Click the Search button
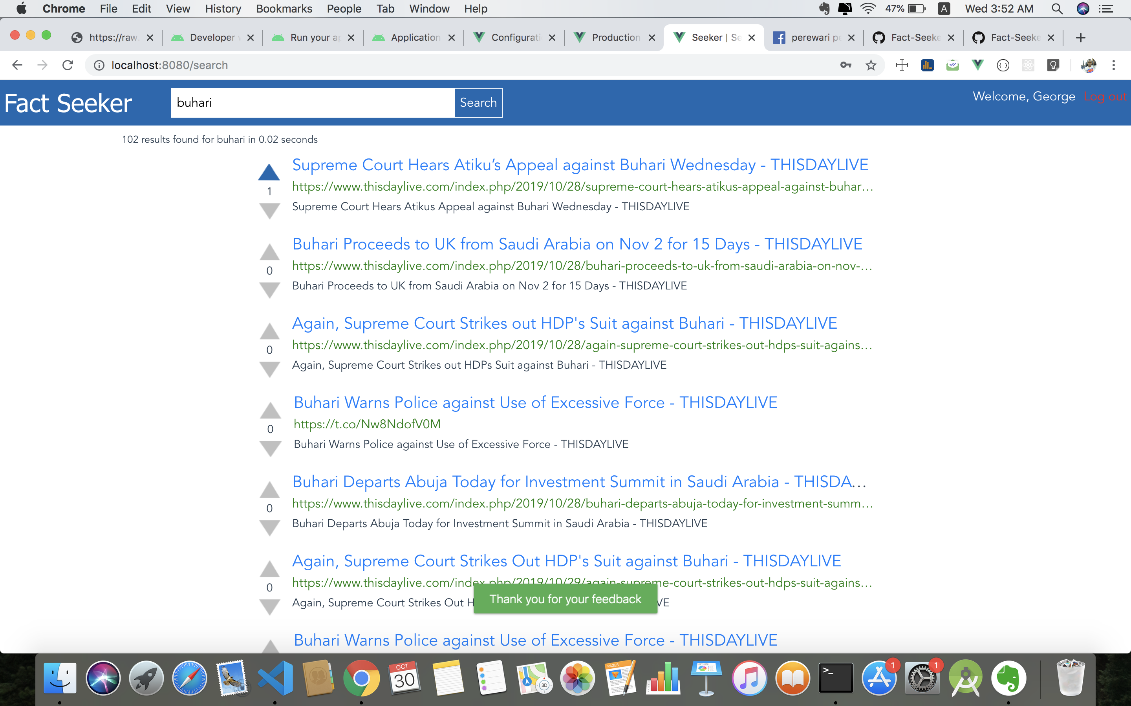The width and height of the screenshot is (1131, 706). click(478, 103)
